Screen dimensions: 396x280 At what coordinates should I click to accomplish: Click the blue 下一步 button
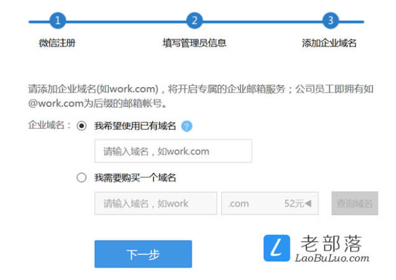tap(143, 254)
